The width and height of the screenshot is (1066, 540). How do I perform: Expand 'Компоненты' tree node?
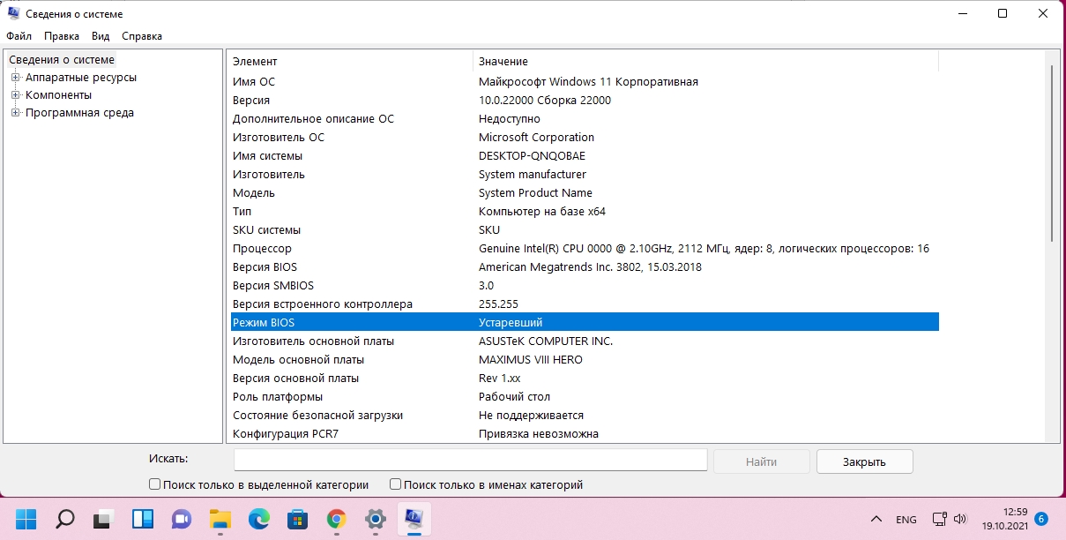pos(15,95)
